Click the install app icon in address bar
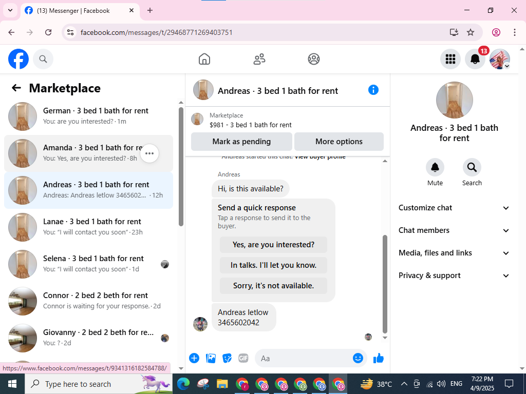The image size is (526, 394). 454,32
